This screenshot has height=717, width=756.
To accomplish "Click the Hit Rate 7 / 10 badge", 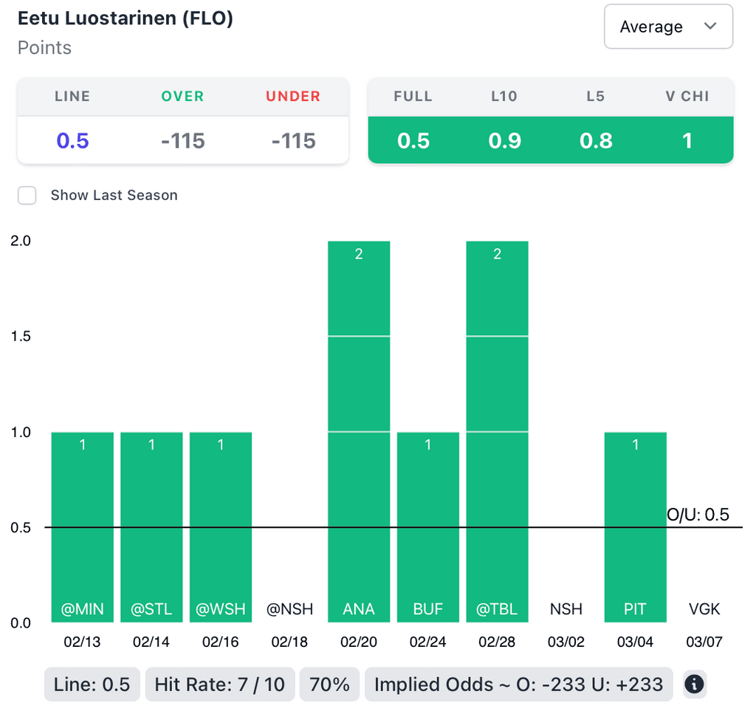I will pos(219,685).
